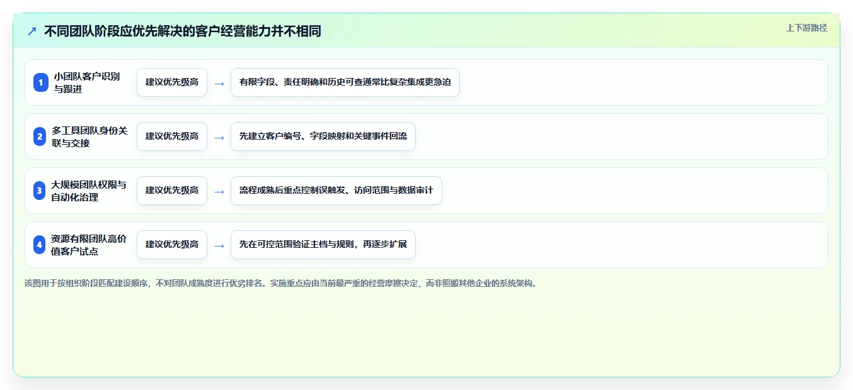Image resolution: width=853 pixels, height=390 pixels.
Task: Click the footnote starting 该图用于按组织阶段匹配建设顺序
Action: tap(282, 283)
